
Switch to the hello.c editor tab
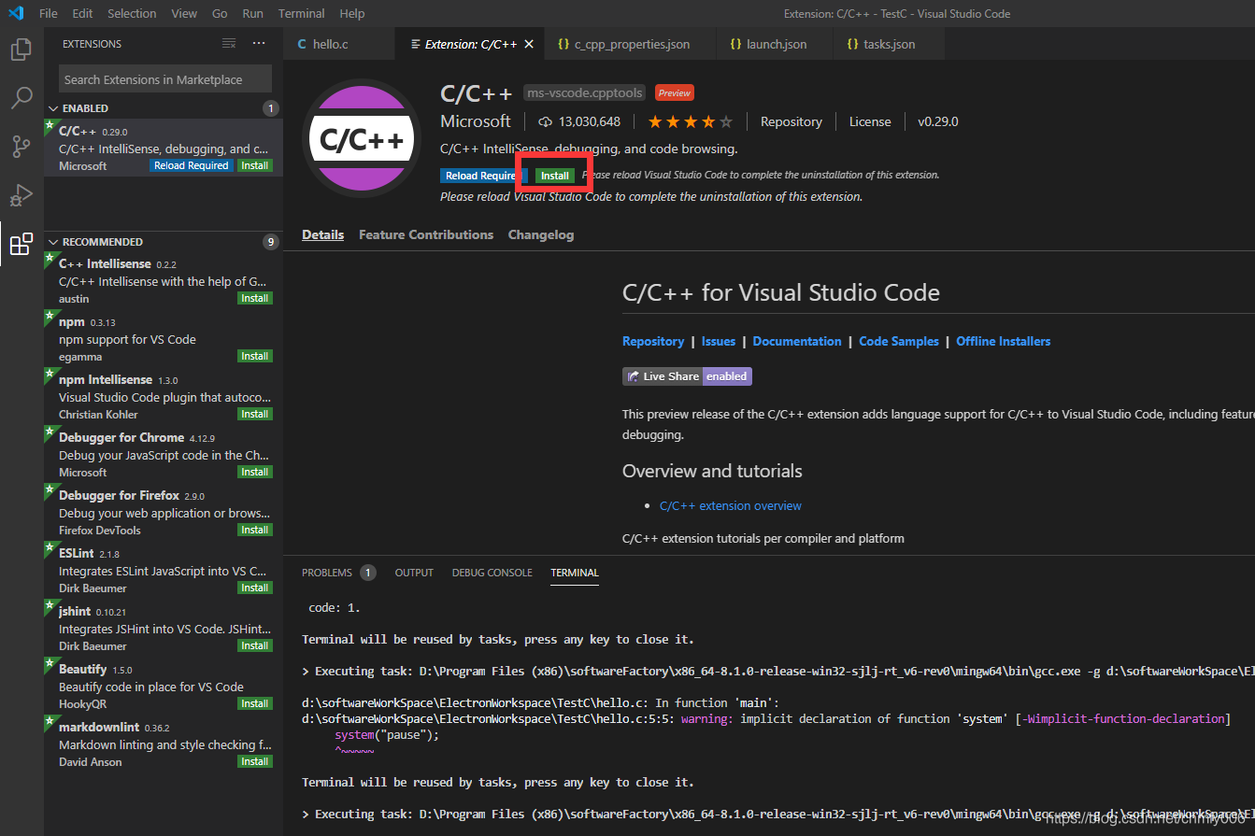pos(339,44)
